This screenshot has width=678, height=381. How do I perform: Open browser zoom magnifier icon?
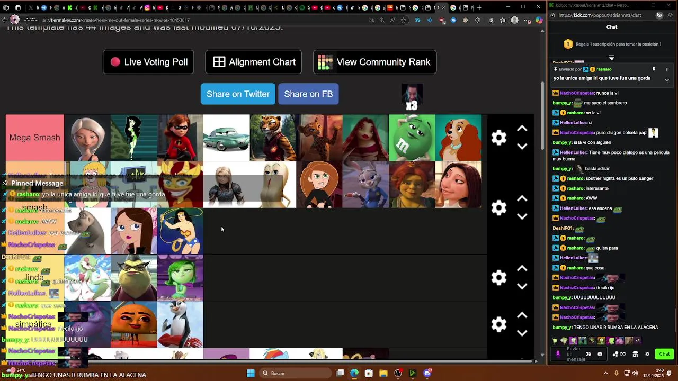click(x=382, y=20)
